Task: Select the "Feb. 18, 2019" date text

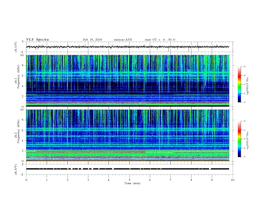Action: (x=92, y=40)
